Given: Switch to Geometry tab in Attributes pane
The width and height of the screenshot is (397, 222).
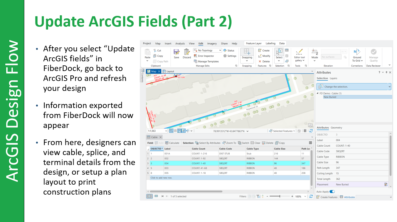Looking at the screenshot, I should tap(336, 128).
